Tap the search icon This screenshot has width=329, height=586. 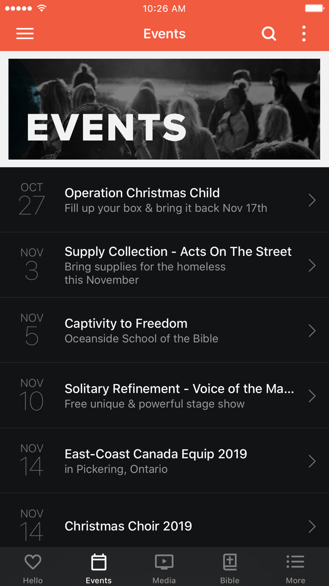(269, 33)
